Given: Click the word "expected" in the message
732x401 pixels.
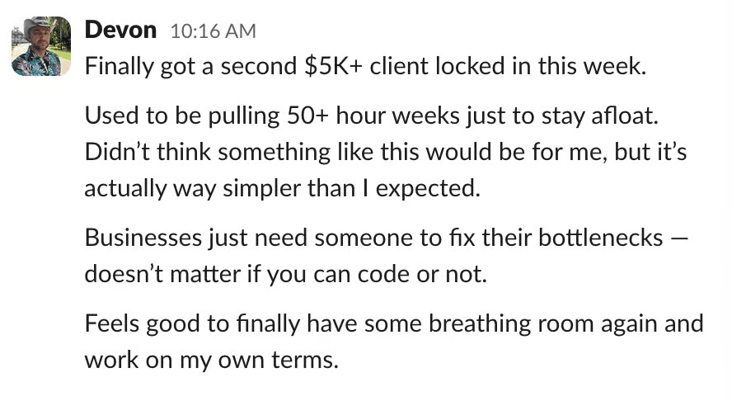Looking at the screenshot, I should [x=433, y=189].
